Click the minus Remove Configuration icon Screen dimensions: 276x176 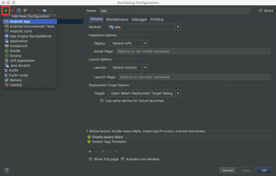coord(12,10)
